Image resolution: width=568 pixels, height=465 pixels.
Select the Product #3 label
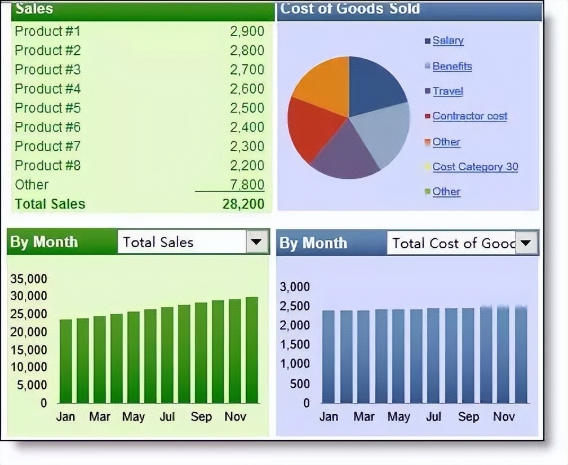[47, 69]
